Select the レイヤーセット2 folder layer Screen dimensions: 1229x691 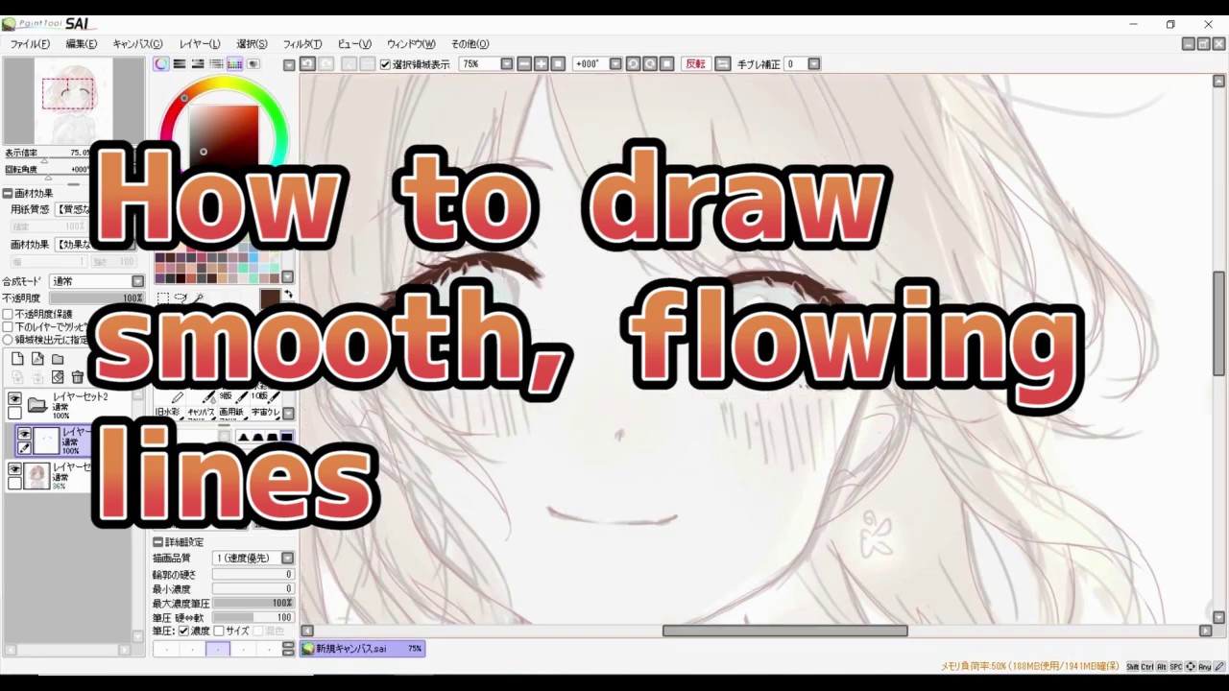tap(80, 405)
